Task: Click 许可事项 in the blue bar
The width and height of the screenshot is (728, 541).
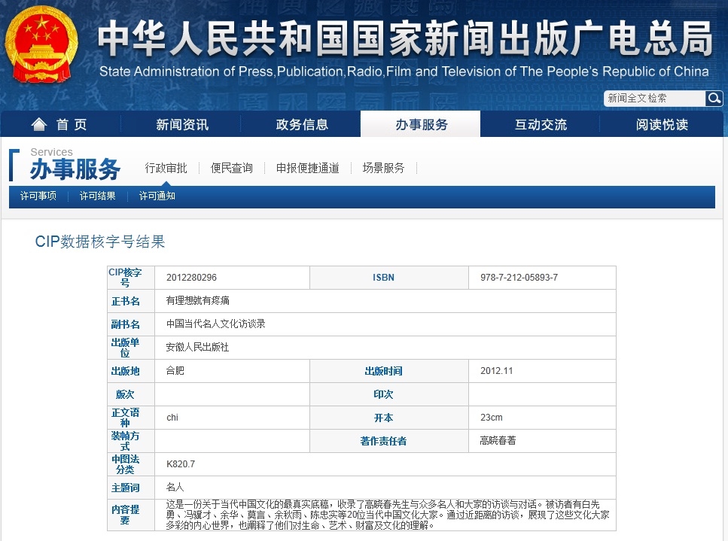Action: click(38, 196)
